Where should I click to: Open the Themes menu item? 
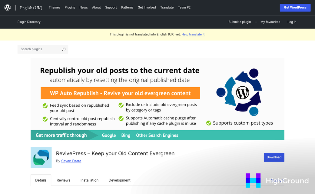click(55, 7)
